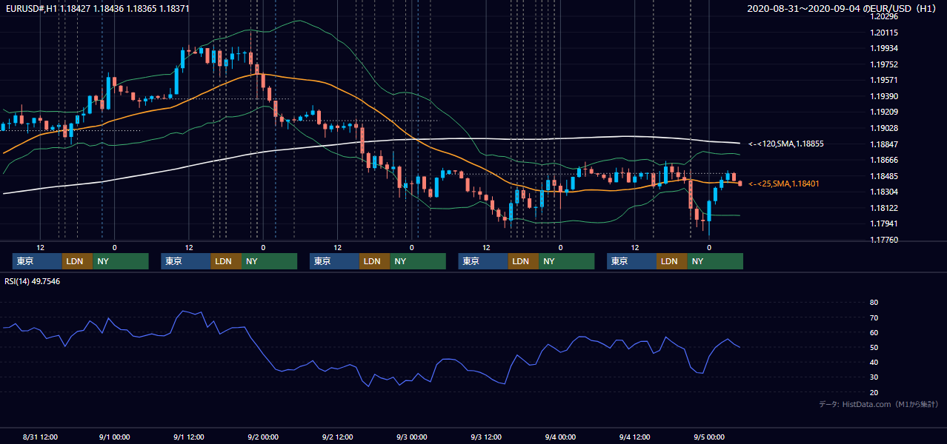This screenshot has width=947, height=444.
Task: Click the RSI axis level 30
Action: coord(874,377)
